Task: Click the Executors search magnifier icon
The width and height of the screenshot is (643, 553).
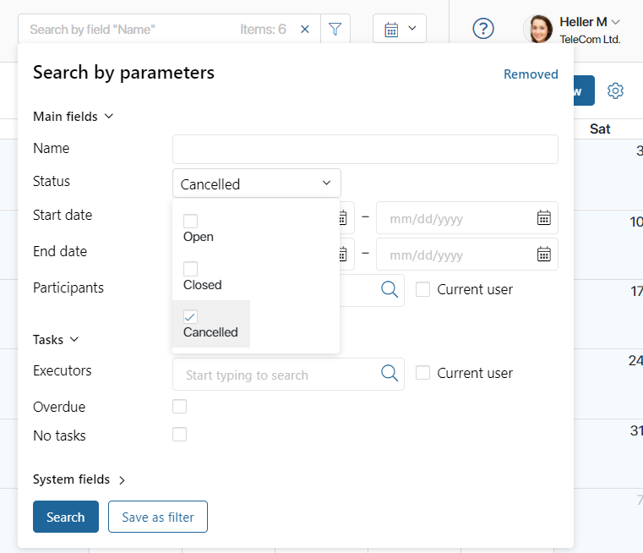Action: (x=390, y=373)
